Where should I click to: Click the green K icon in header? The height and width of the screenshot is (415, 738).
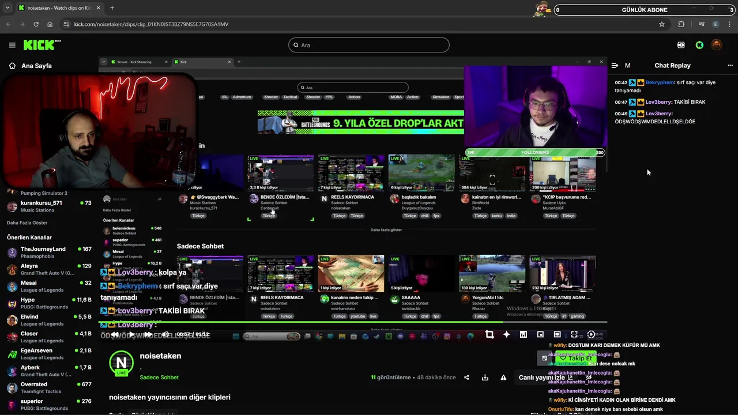click(x=699, y=45)
